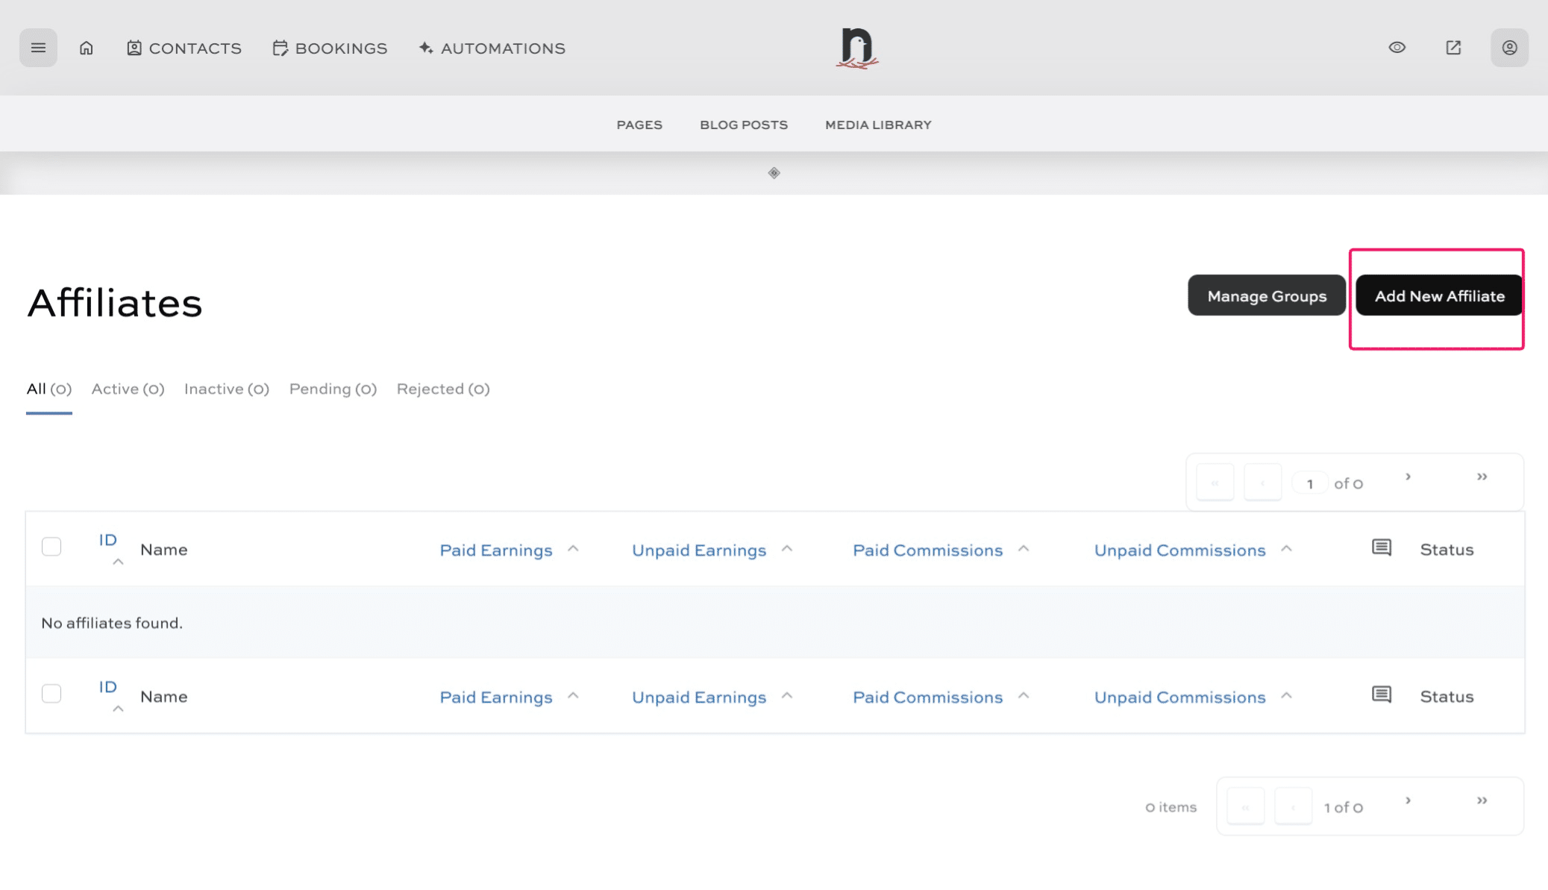Viewport: 1548px width, 890px height.
Task: Check the select-all checkbox in footer row
Action: click(51, 694)
